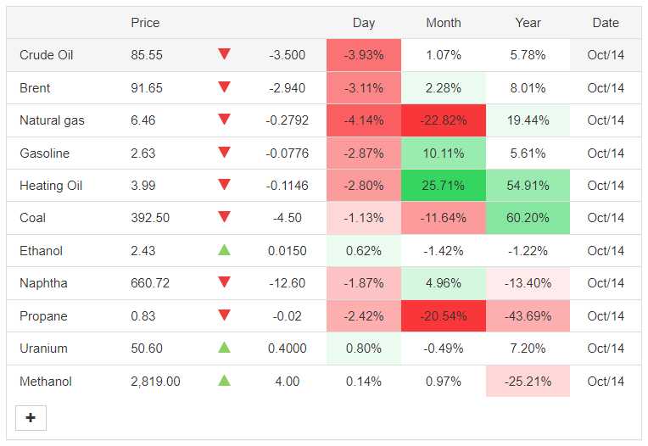Open the Methanol commodity link
The height and width of the screenshot is (446, 648).
(46, 382)
